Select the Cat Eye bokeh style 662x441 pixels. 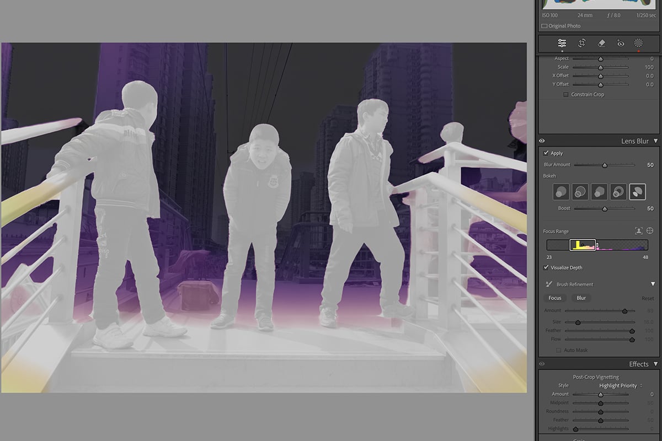[638, 191]
